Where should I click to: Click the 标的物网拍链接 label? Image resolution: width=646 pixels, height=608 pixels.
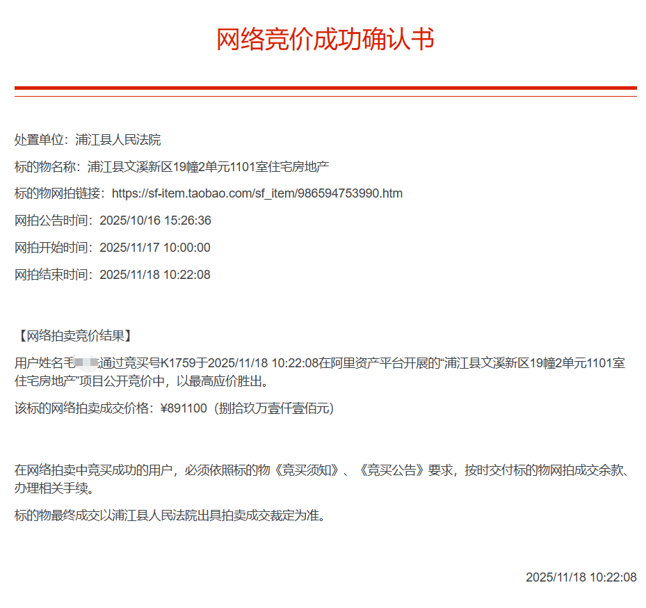click(x=59, y=193)
